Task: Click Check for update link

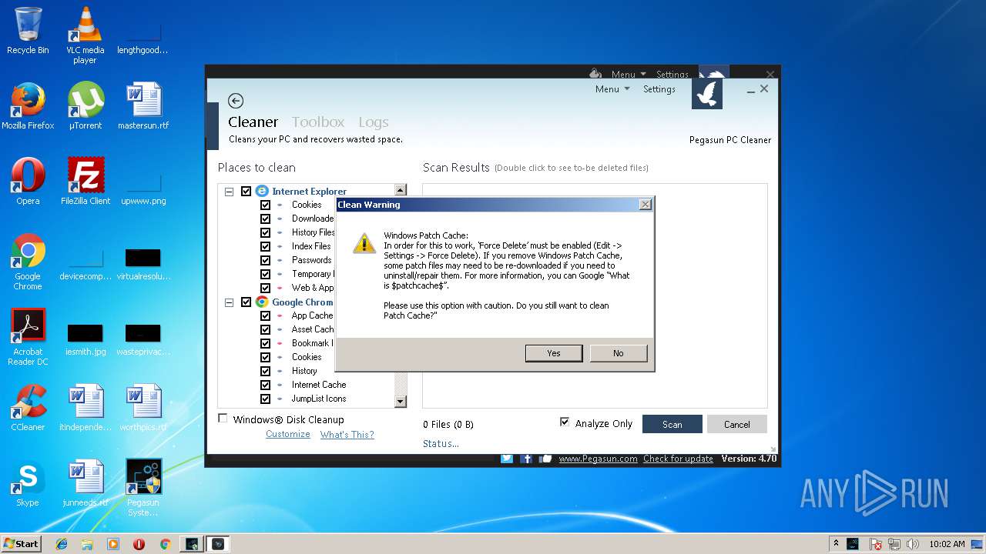Action: pyautogui.click(x=678, y=459)
